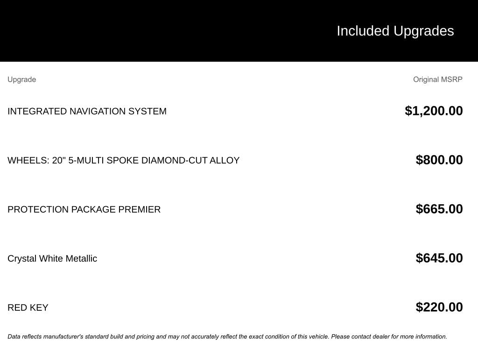This screenshot has height=359, width=478.
Task: Click the word PREMIER in protection row
Action: (x=139, y=209)
